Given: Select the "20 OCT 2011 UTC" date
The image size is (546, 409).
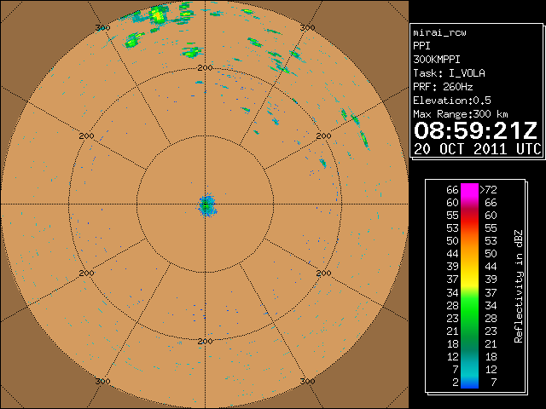Looking at the screenshot, I should [x=478, y=149].
